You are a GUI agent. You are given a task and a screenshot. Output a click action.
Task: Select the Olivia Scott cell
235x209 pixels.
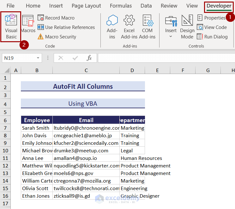37,188
